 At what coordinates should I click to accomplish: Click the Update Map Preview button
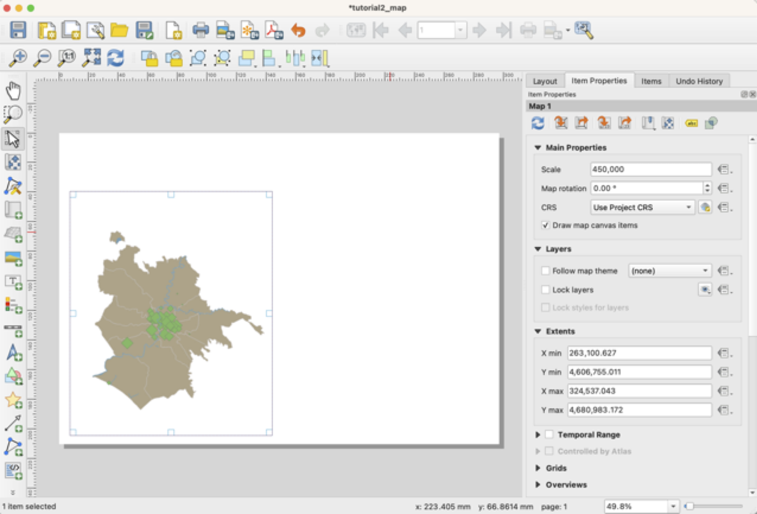pyautogui.click(x=538, y=123)
